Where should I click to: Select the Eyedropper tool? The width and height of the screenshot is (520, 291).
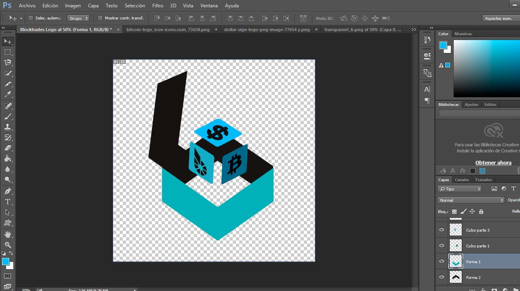coord(8,95)
